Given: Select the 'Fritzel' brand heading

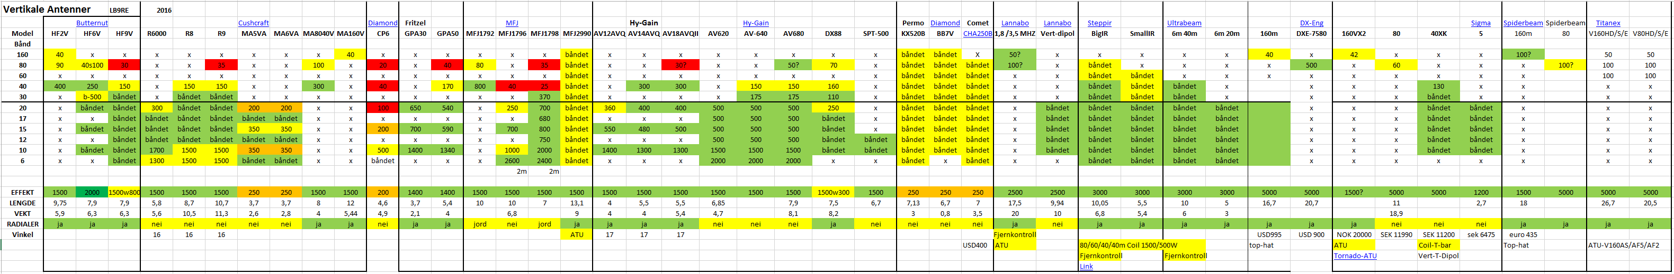Looking at the screenshot, I should coord(415,23).
